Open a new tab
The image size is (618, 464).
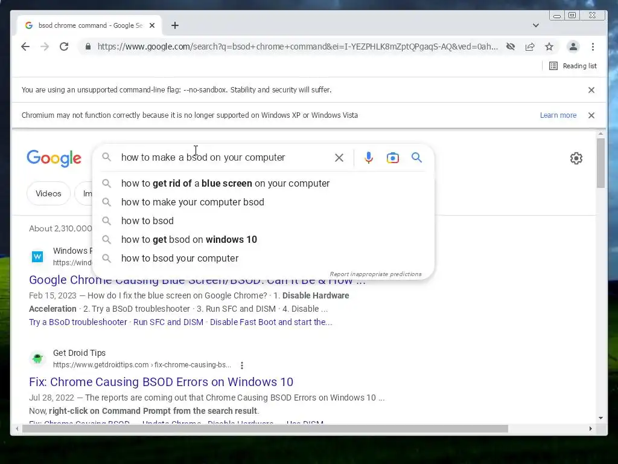click(175, 25)
